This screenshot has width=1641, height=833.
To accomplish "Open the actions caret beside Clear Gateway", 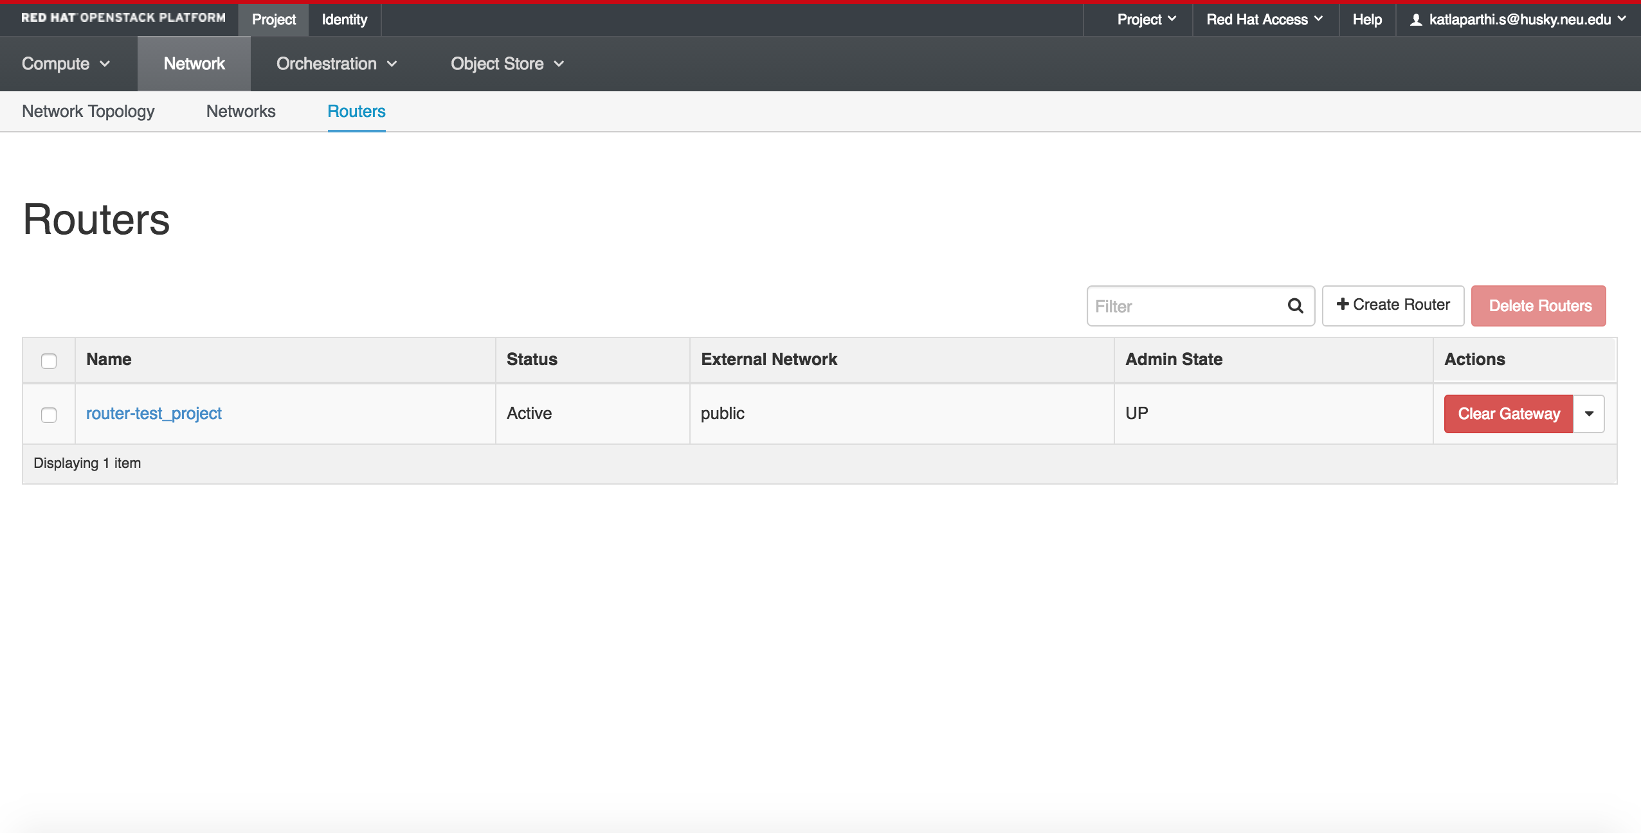I will tap(1589, 414).
